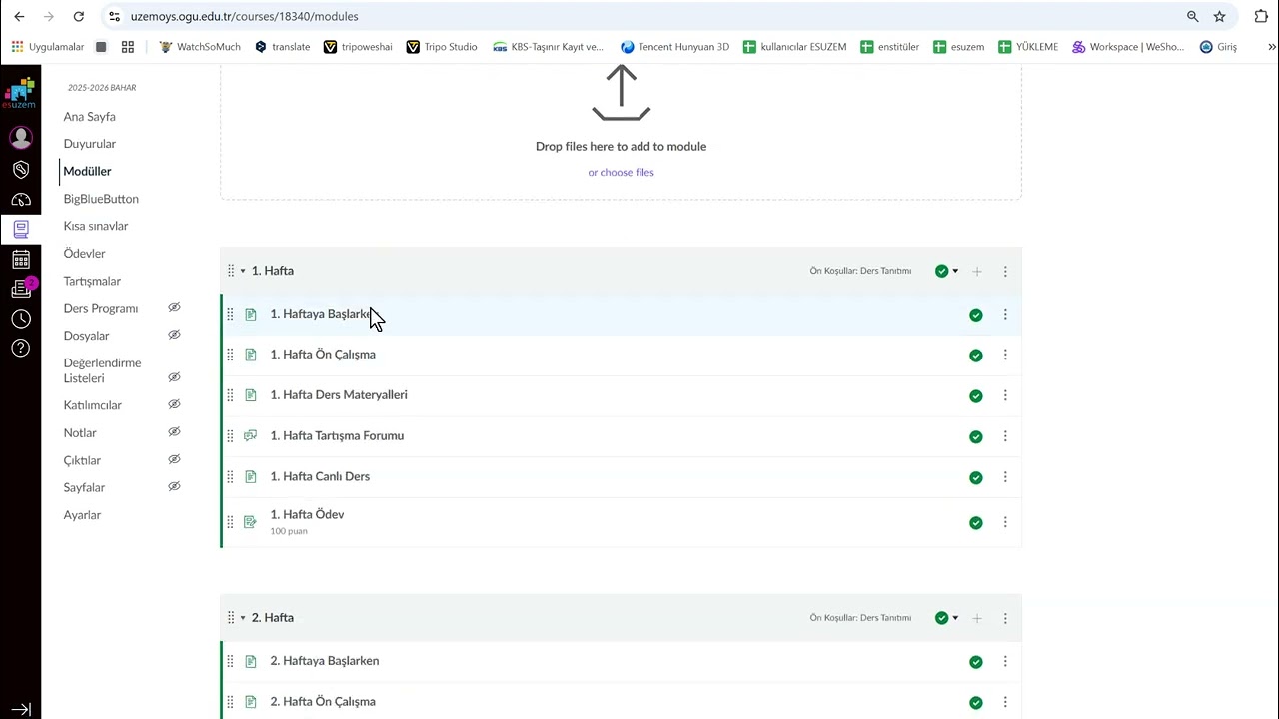The image size is (1279, 719).
Task: Click 'or choose files' link
Action: (x=621, y=172)
